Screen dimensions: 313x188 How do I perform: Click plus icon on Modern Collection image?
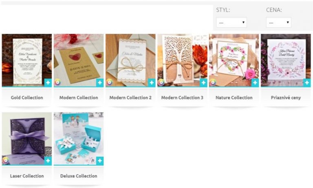[100, 82]
